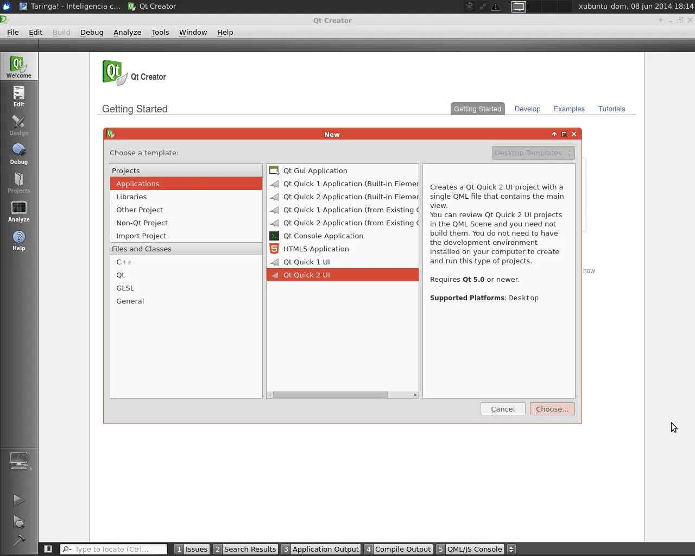Image resolution: width=695 pixels, height=556 pixels.
Task: Open Debug mode in sidebar
Action: click(x=18, y=154)
